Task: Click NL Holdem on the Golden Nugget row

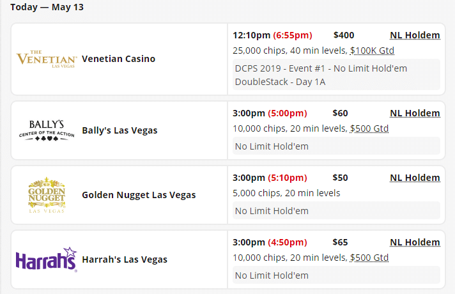Action: (415, 178)
